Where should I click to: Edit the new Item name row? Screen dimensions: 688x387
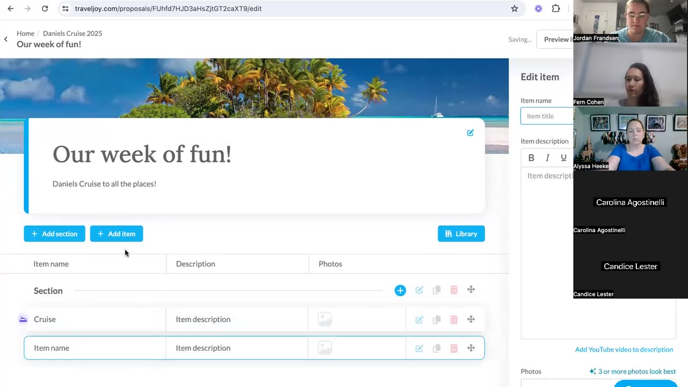click(x=419, y=348)
